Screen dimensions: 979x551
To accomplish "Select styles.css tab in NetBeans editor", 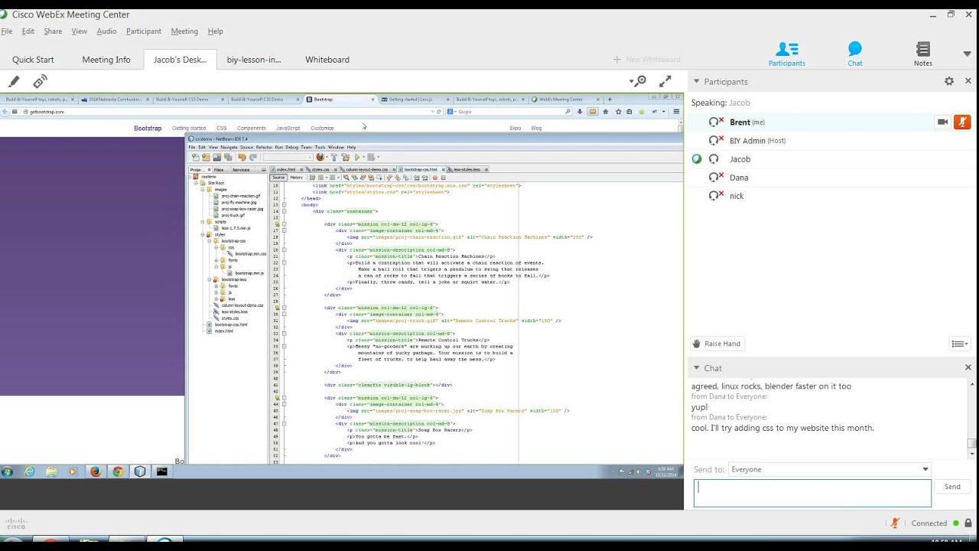I will [x=320, y=169].
